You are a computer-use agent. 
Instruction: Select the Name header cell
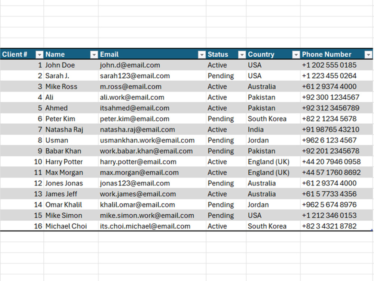click(71, 54)
